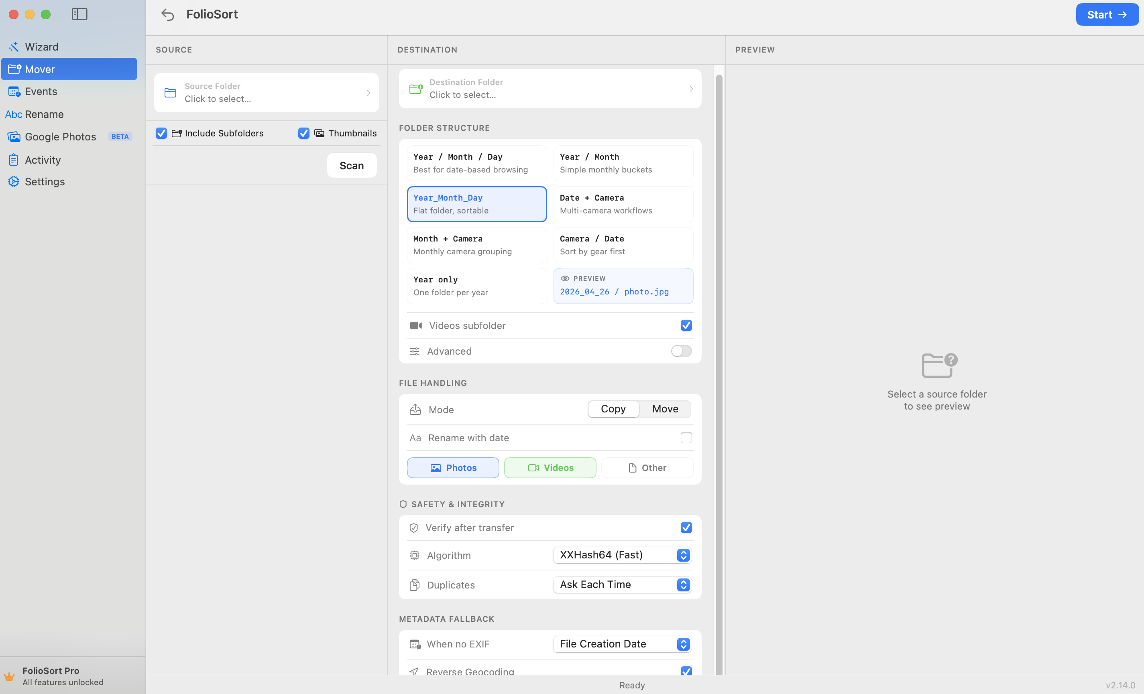Select Year_Month_Day flat folder option

pos(477,204)
